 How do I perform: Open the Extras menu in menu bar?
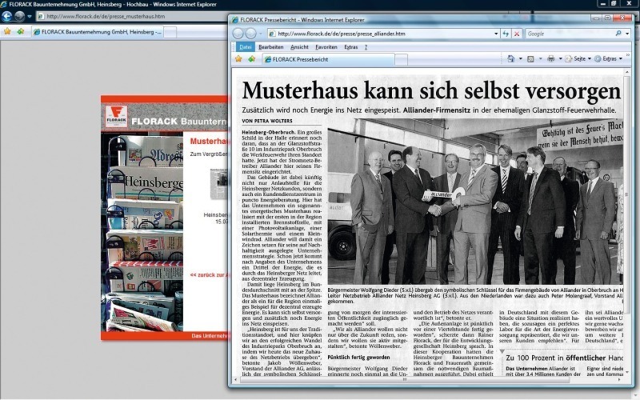[350, 47]
